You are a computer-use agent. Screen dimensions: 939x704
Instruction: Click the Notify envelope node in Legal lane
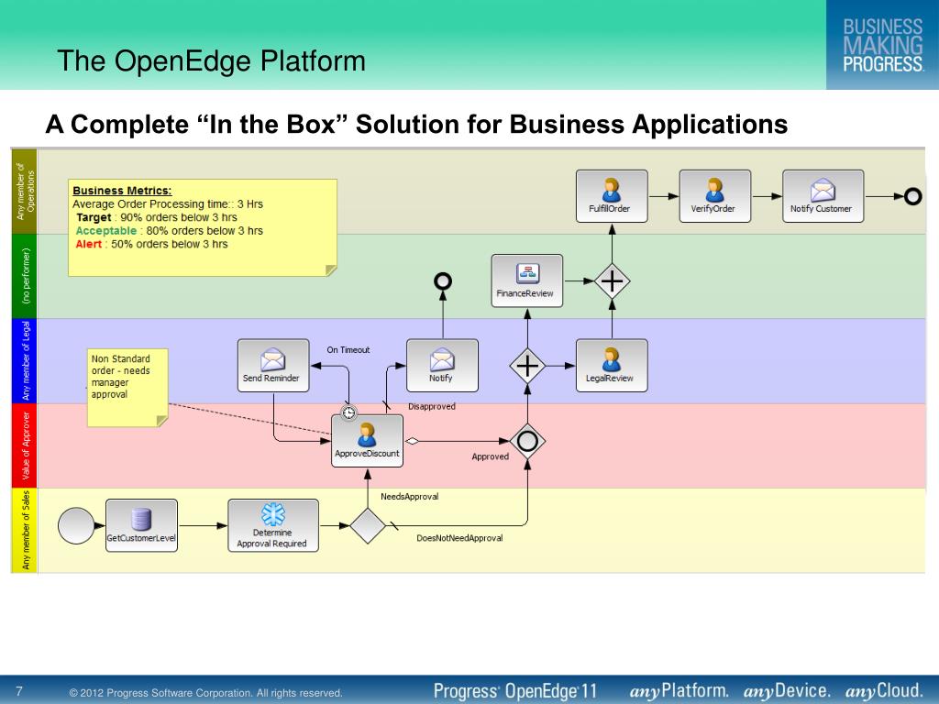coord(442,366)
